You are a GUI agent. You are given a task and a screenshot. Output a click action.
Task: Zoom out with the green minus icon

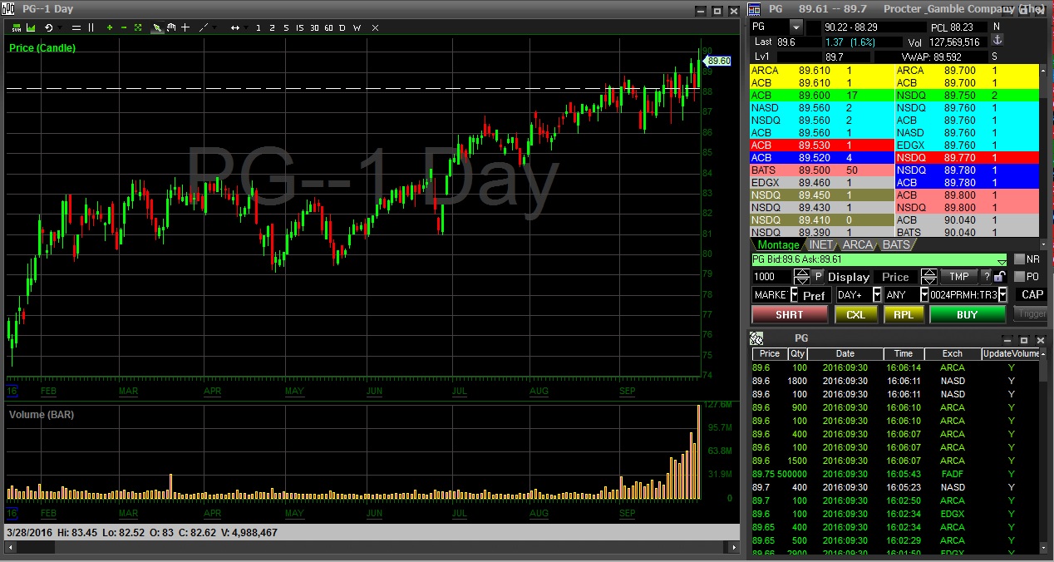(124, 27)
